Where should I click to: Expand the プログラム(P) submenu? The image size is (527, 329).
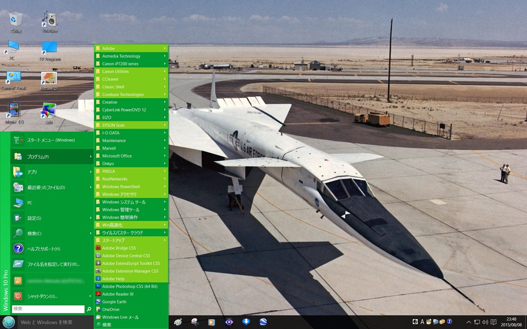[52, 156]
